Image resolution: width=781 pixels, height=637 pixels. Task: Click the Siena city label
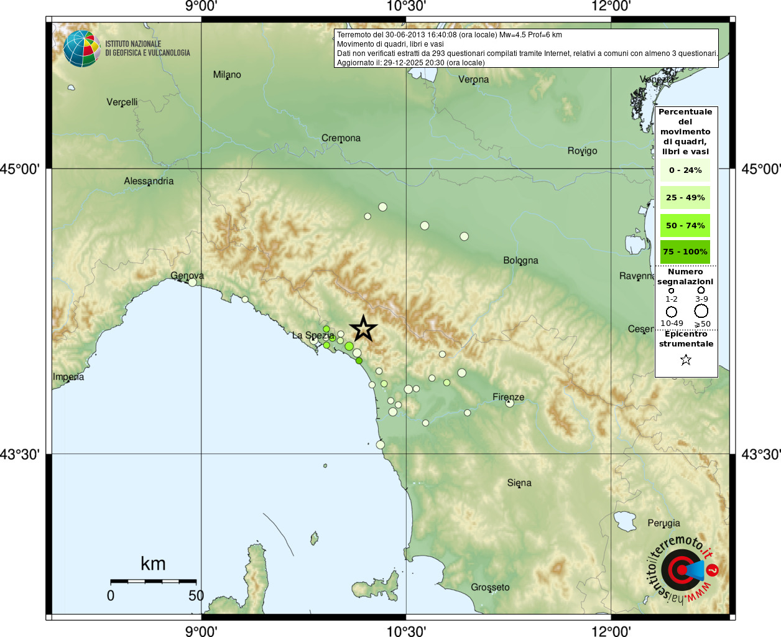(519, 483)
